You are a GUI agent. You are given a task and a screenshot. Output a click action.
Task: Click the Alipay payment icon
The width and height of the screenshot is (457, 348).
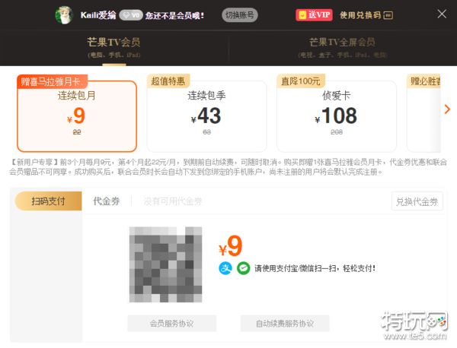tap(225, 268)
